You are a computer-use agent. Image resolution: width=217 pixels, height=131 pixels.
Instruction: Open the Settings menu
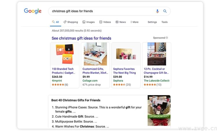pos(152,22)
